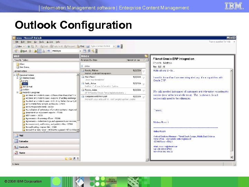
Task: Toggle the Reading Pane layout icon
Action: (x=39, y=51)
